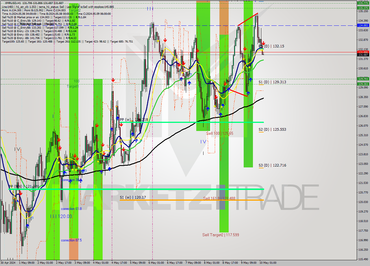Click '7 May 09:00' on the time axis
The width and height of the screenshot is (370, 266).
(x=193, y=263)
